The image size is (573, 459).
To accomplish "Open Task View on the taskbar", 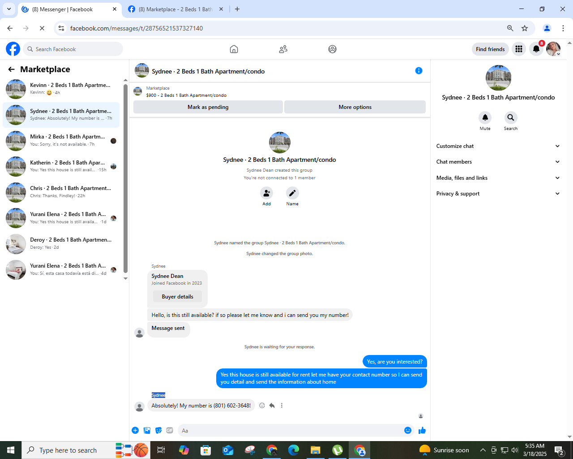I will [x=161, y=450].
